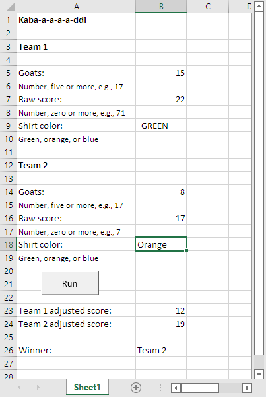Select column C header
The height and width of the screenshot is (397, 266).
coord(207,7)
